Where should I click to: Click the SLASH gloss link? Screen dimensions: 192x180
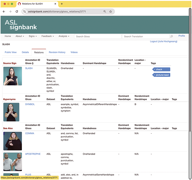click(x=29, y=68)
